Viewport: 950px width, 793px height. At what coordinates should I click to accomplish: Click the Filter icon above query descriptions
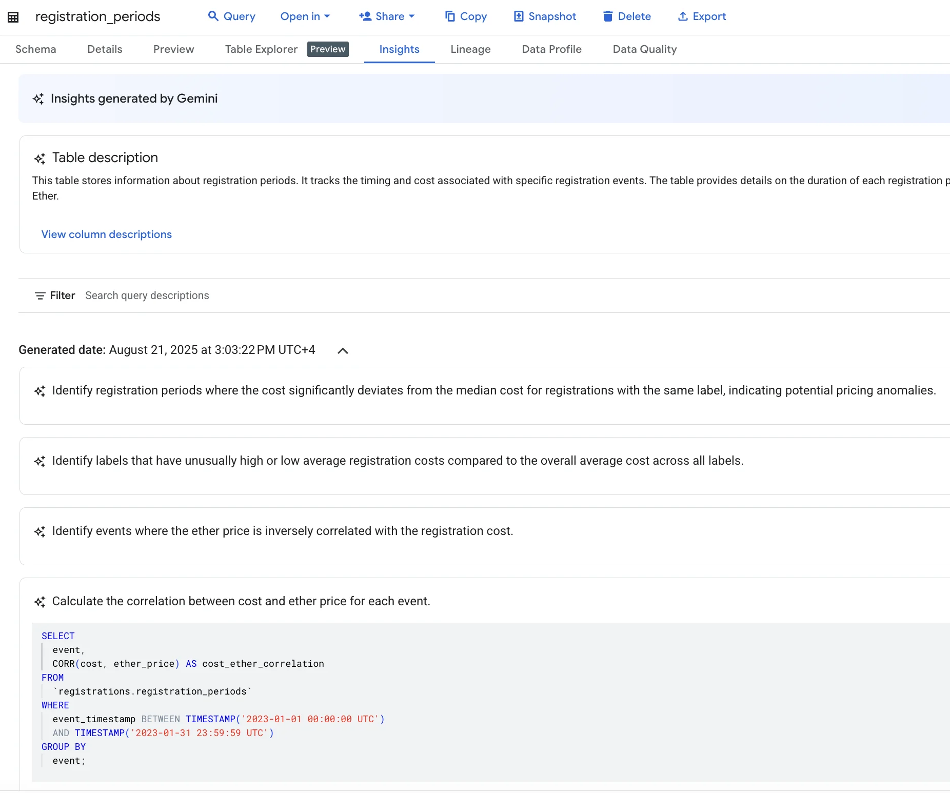pyautogui.click(x=41, y=295)
